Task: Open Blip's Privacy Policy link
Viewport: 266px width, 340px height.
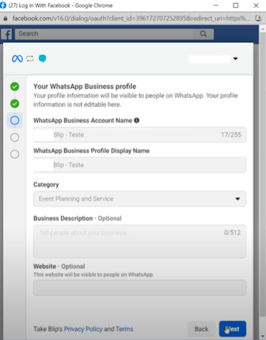Action: 83,329
